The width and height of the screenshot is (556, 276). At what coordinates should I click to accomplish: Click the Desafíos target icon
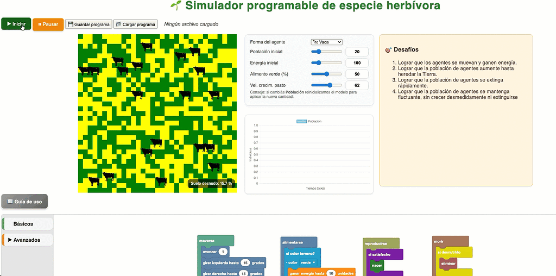[389, 49]
